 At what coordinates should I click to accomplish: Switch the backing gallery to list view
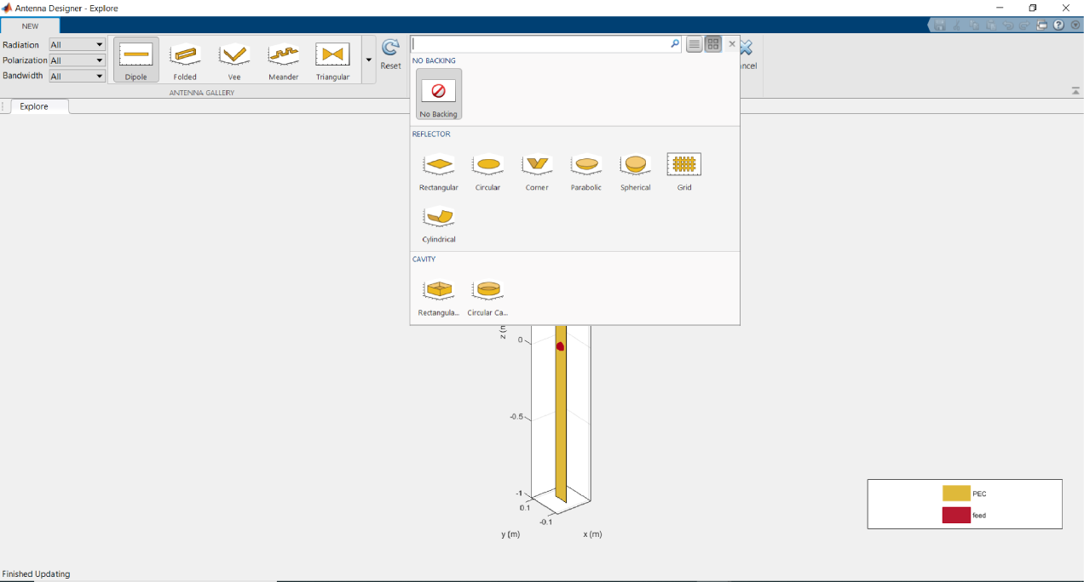(695, 43)
